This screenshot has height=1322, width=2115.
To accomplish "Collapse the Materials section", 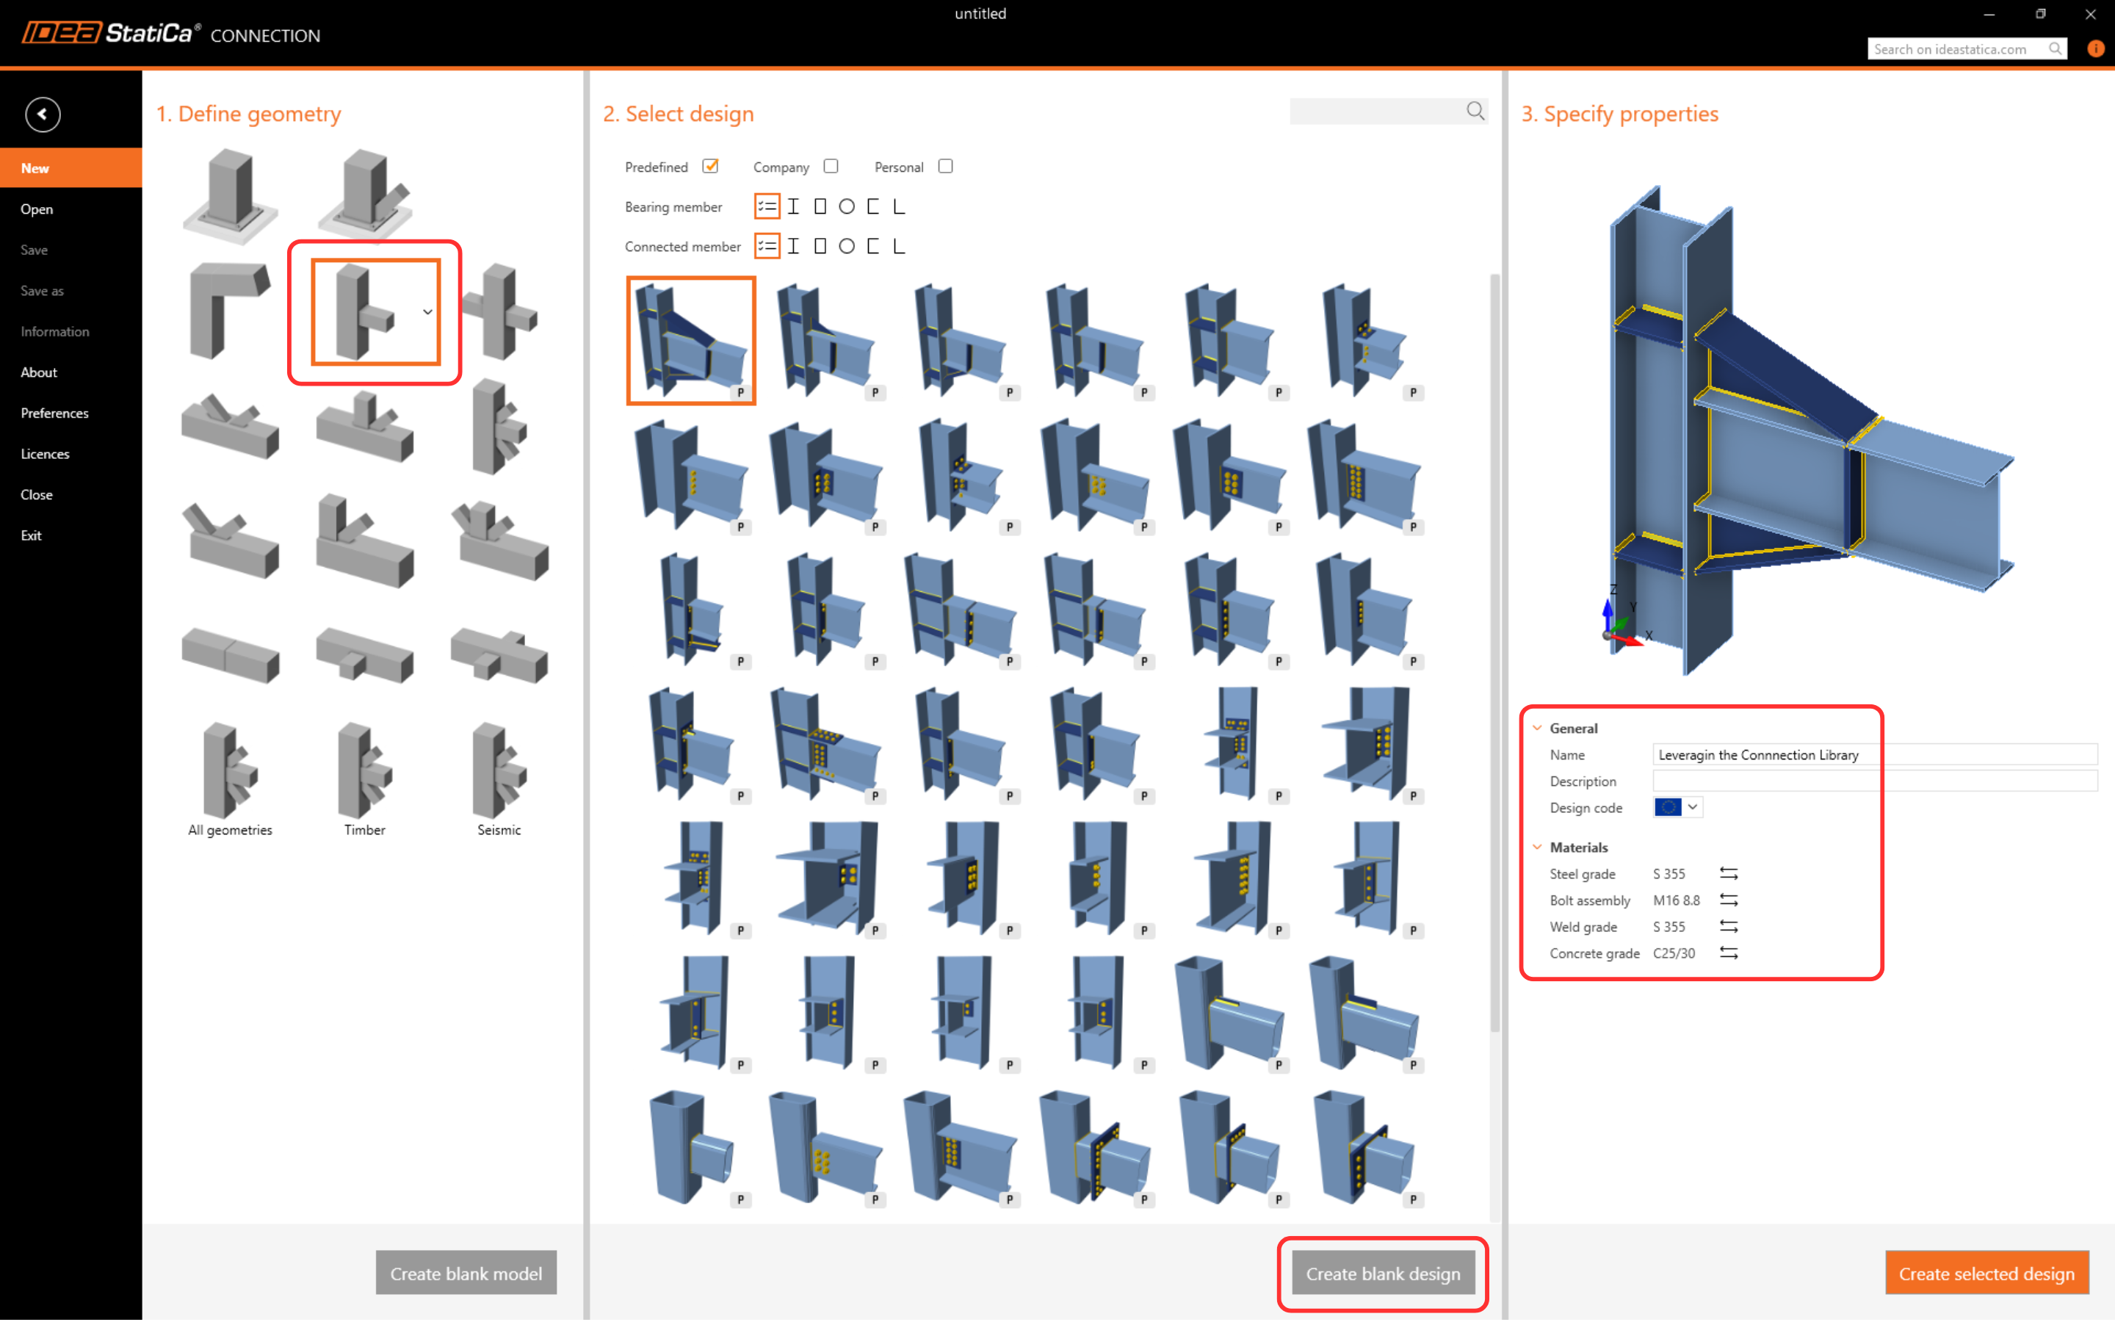I will point(1537,846).
